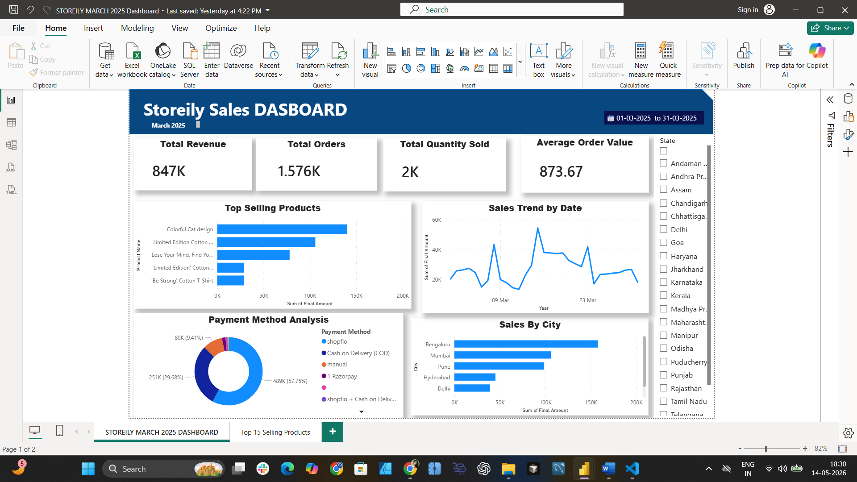This screenshot has width=857, height=482.
Task: Add a New visual to the canvas
Action: 370,60
